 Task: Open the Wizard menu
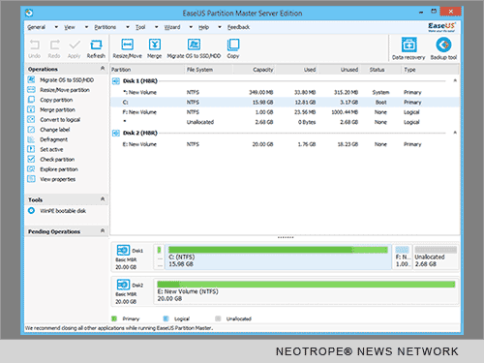tap(172, 27)
